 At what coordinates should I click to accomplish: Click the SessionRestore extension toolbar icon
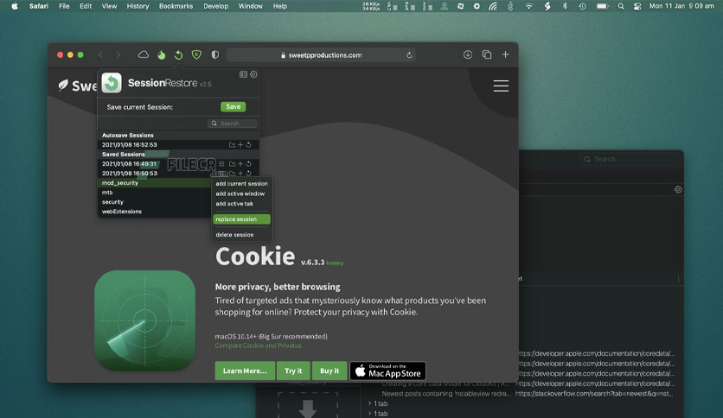tap(178, 55)
